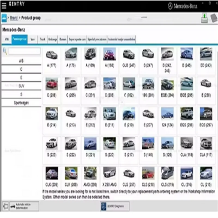
Task: Select the Special procedures tab
Action: tap(97, 39)
